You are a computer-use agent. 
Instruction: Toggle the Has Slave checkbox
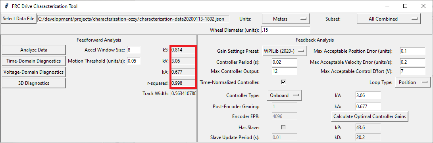[283, 127]
